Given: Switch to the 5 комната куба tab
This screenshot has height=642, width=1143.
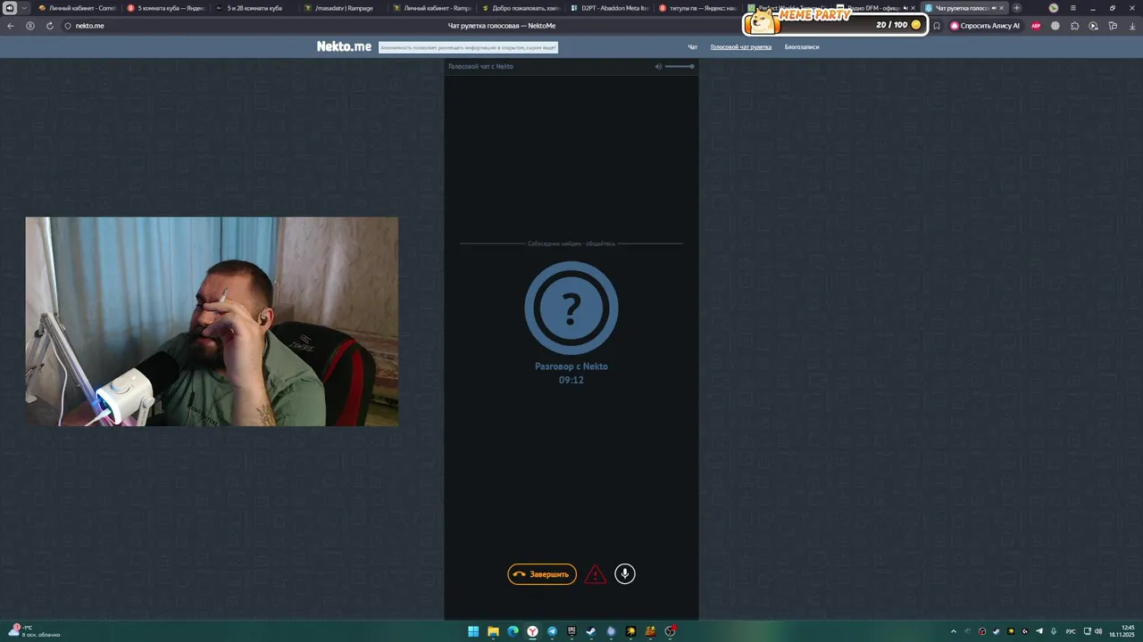Looking at the screenshot, I should click(165, 8).
